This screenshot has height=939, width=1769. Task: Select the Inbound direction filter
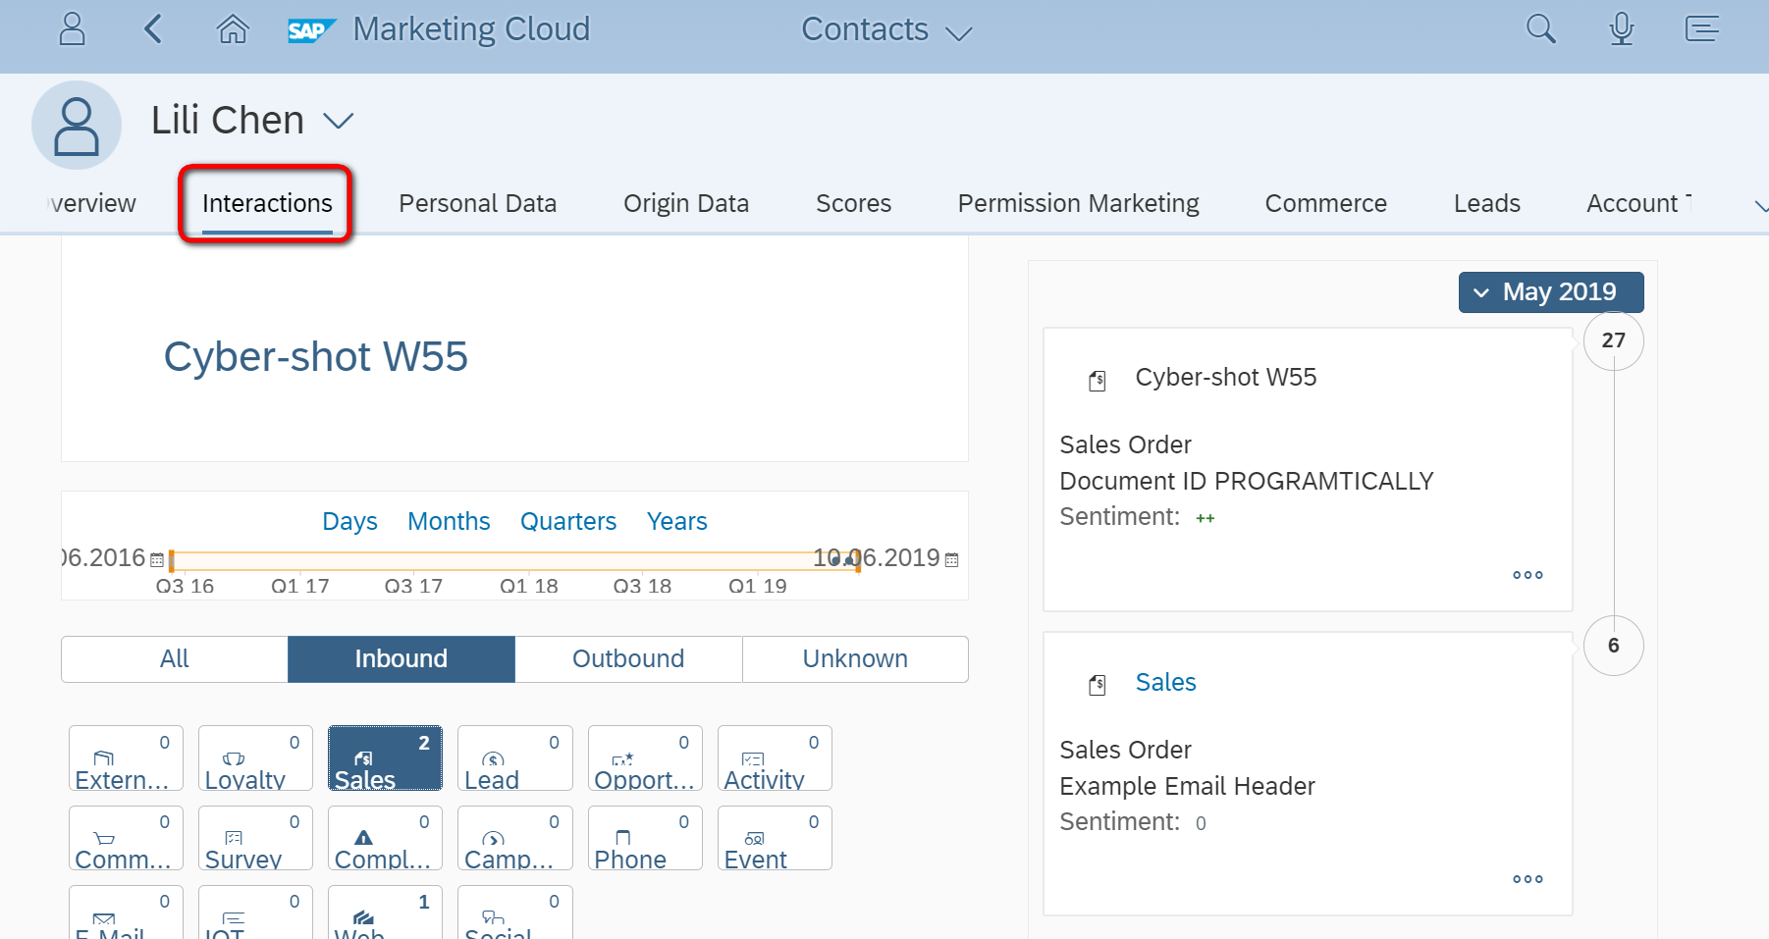point(402,658)
